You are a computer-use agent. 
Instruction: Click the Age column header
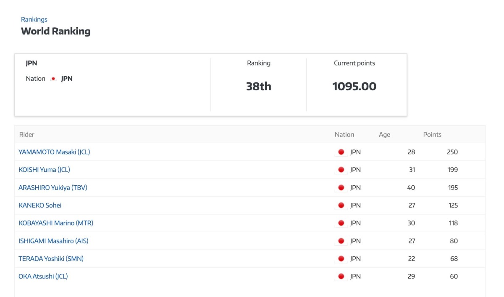tap(384, 134)
